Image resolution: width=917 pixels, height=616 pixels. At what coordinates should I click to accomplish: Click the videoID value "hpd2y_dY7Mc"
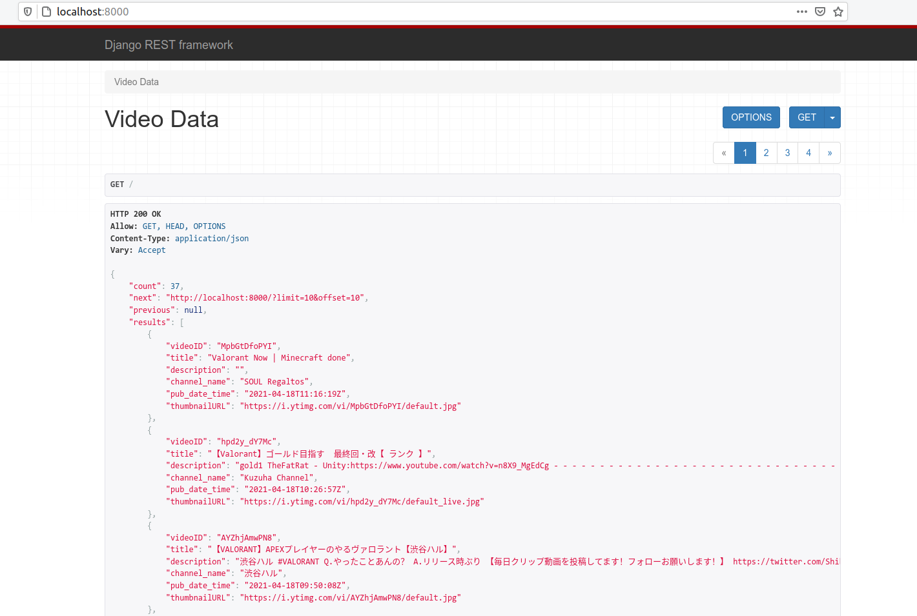pyautogui.click(x=247, y=442)
